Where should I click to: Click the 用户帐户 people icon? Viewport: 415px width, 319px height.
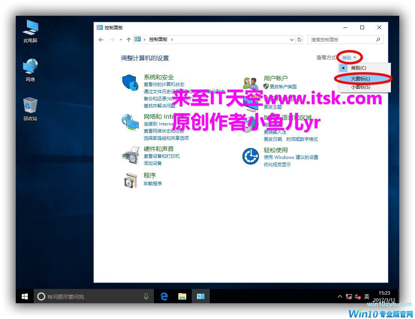(x=250, y=84)
